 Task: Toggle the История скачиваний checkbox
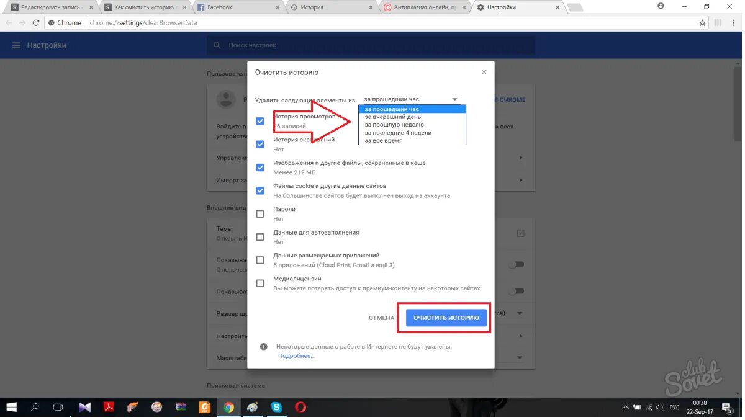(x=260, y=145)
